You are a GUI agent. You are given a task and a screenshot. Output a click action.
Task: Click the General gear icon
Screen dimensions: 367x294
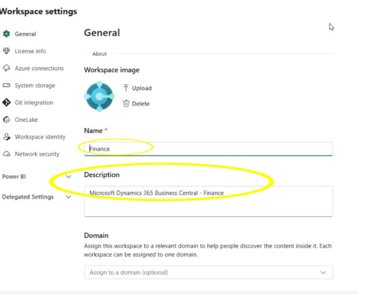[6, 34]
